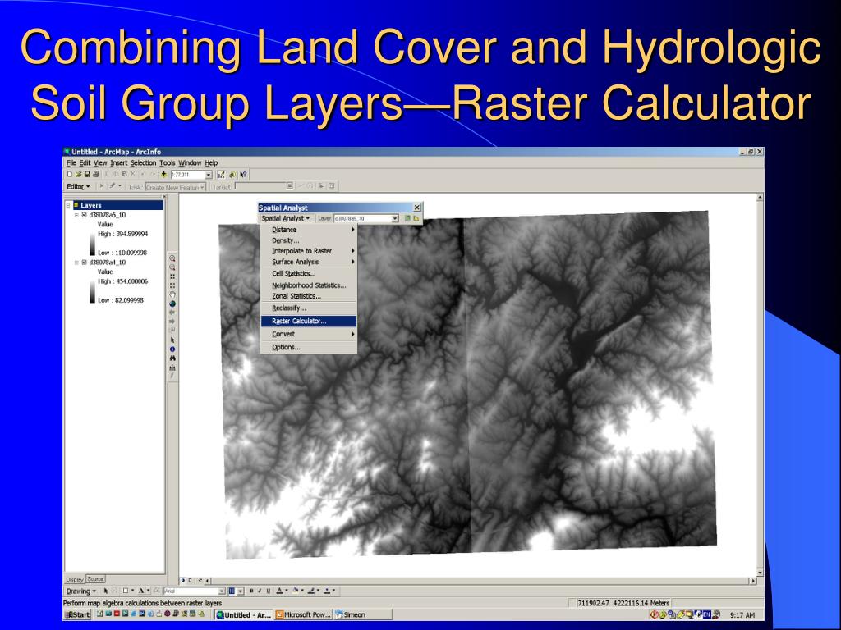Switch to Microsoft PowerPoint taskbar button
Image resolution: width=841 pixels, height=630 pixels.
click(x=304, y=615)
